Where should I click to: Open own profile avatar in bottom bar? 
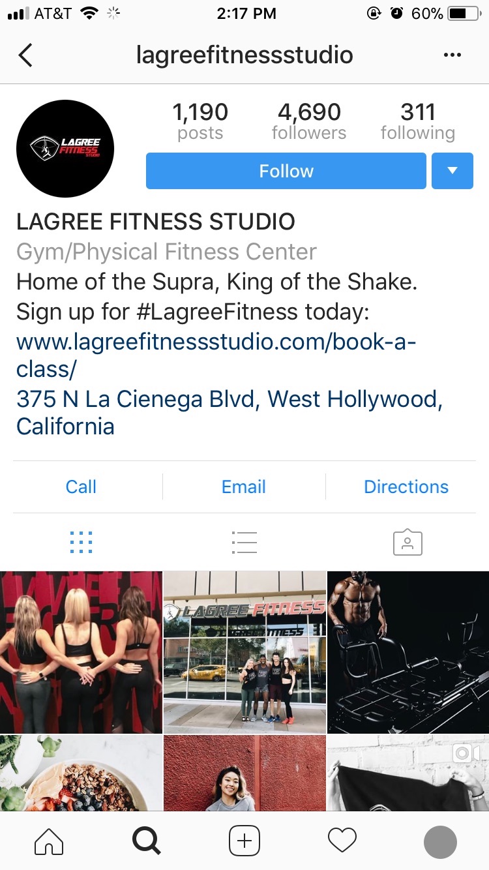point(440,841)
